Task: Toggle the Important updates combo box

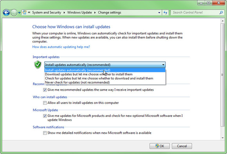Action: [105, 65]
